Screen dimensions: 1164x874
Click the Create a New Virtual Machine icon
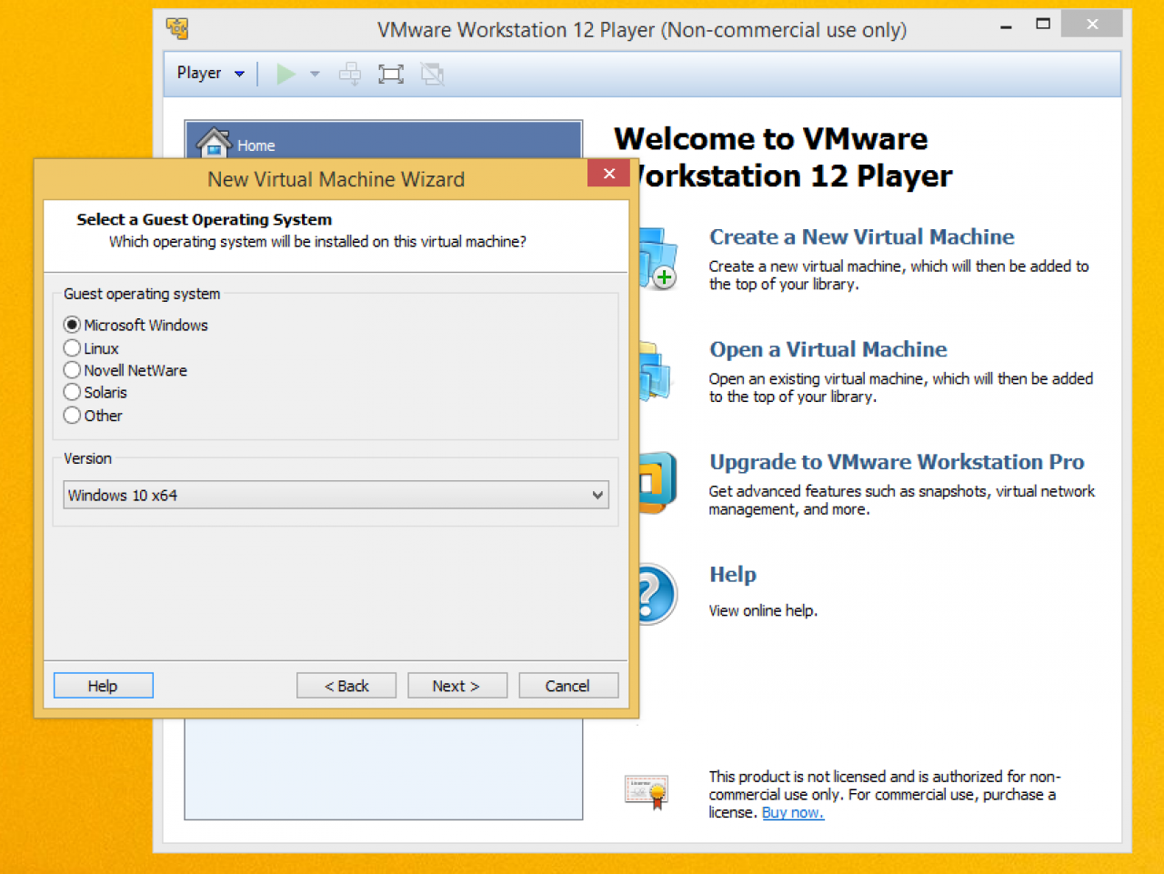point(657,258)
